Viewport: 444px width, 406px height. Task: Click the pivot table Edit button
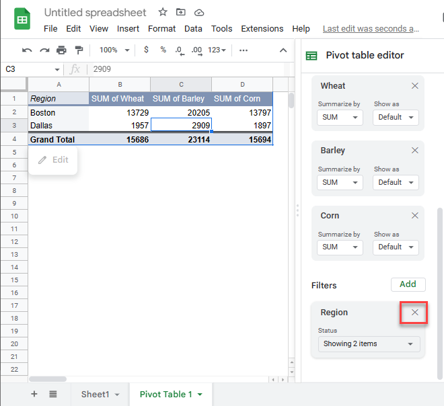coord(53,160)
